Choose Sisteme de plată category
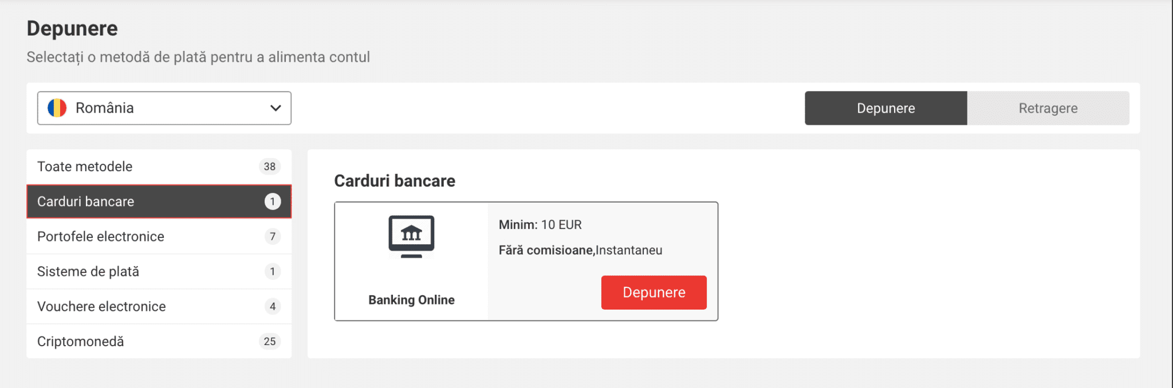Screen dimensions: 1173x388 (88, 271)
